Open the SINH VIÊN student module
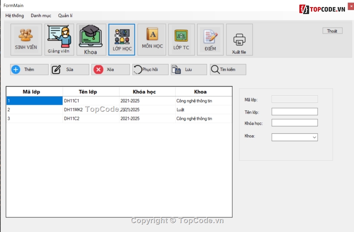This screenshot has height=232, width=354. tap(26, 40)
